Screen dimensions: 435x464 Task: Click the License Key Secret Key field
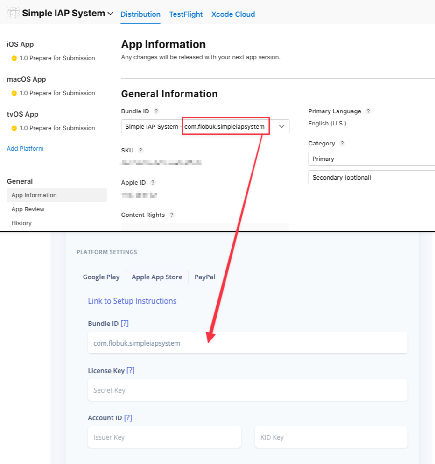[247, 390]
